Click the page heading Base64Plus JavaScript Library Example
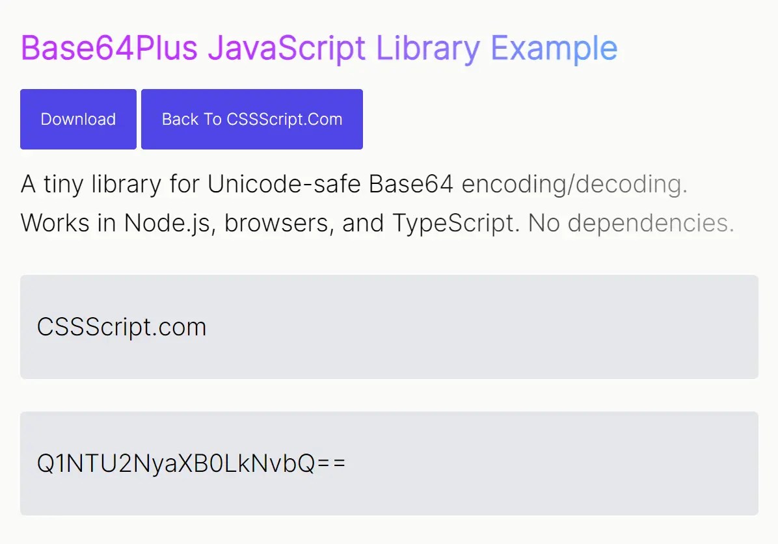 point(319,47)
